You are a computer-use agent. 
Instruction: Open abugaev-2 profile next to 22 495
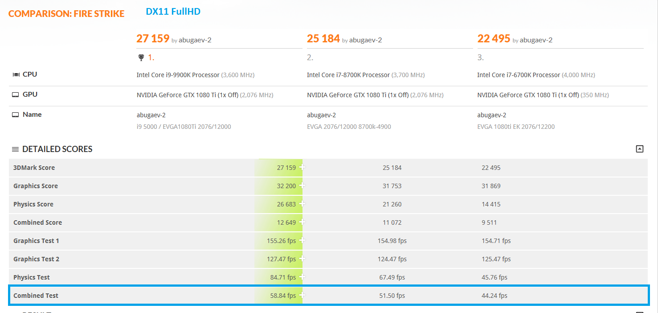pos(536,40)
